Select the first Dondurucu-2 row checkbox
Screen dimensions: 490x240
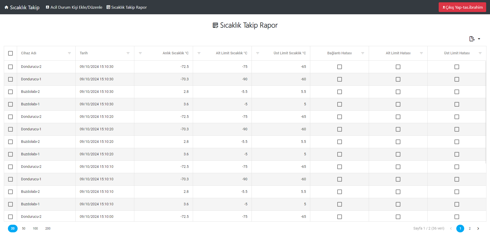[10, 67]
